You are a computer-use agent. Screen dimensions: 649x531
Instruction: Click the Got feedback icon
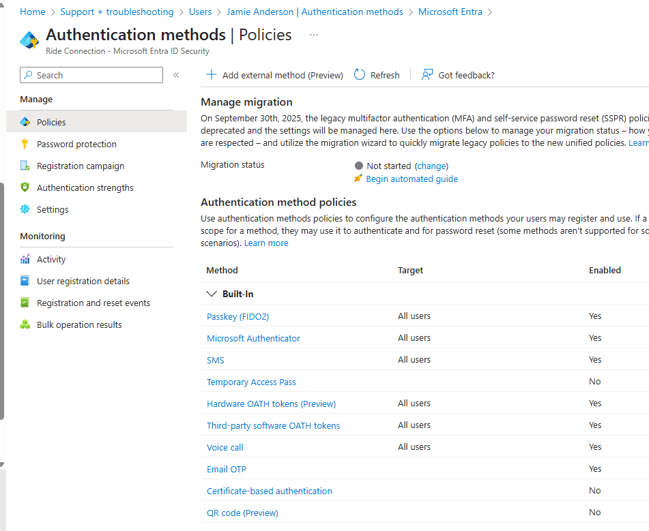(427, 75)
